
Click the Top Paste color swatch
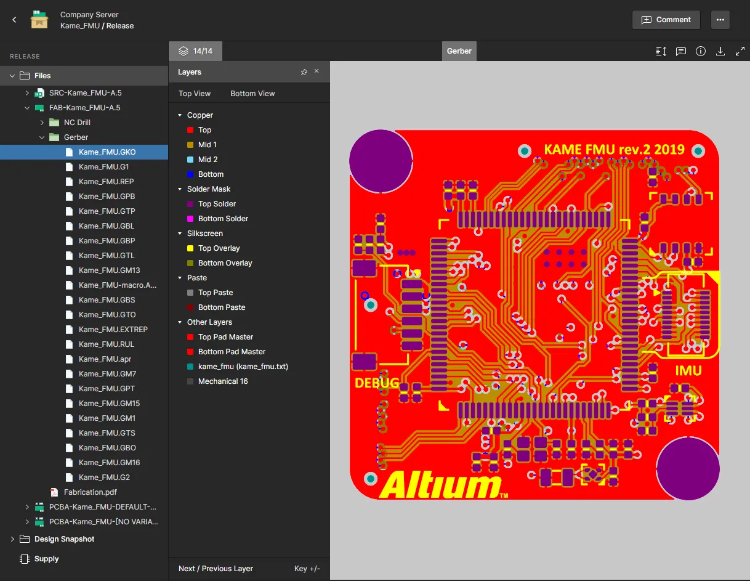[190, 293]
